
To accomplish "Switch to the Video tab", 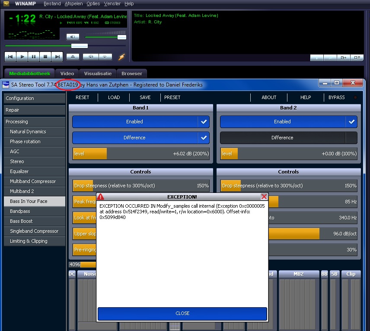I will (x=67, y=74).
